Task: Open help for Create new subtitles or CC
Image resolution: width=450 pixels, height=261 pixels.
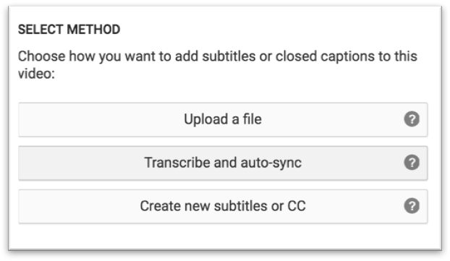Action: (x=412, y=206)
